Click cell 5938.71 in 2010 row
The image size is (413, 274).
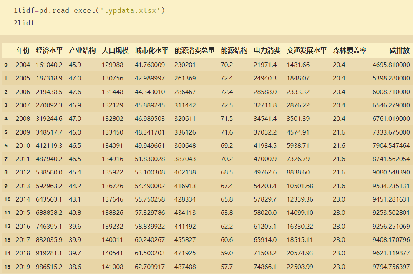pos(298,146)
